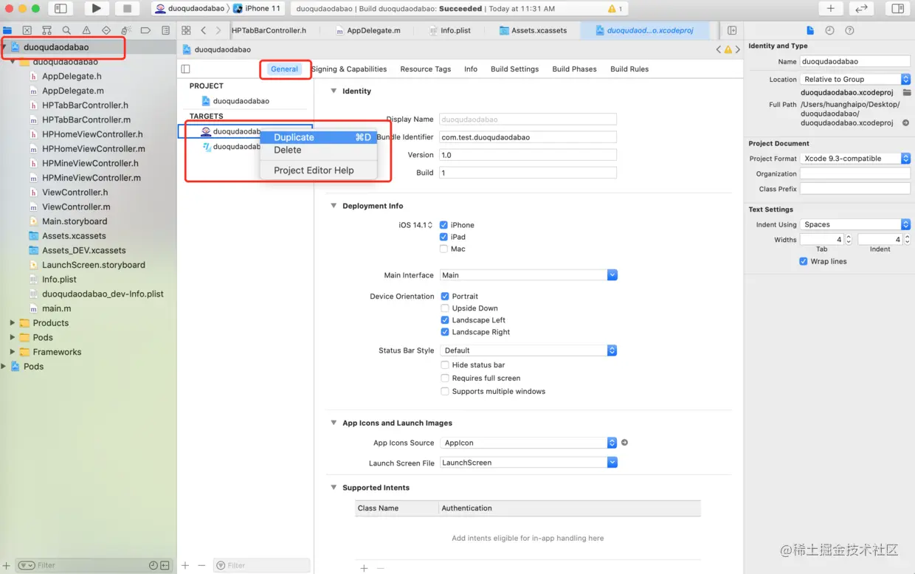Open the Breakpoint navigator
The width and height of the screenshot is (915, 574).
(145, 30)
